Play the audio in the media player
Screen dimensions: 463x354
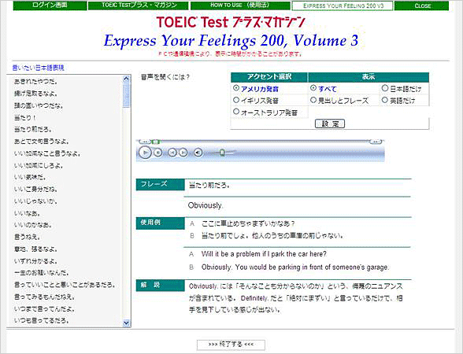[x=145, y=153]
